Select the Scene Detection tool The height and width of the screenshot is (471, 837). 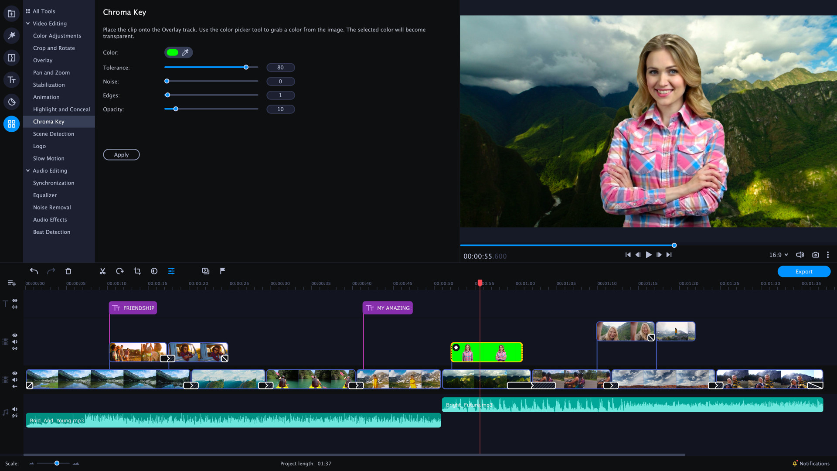(54, 133)
